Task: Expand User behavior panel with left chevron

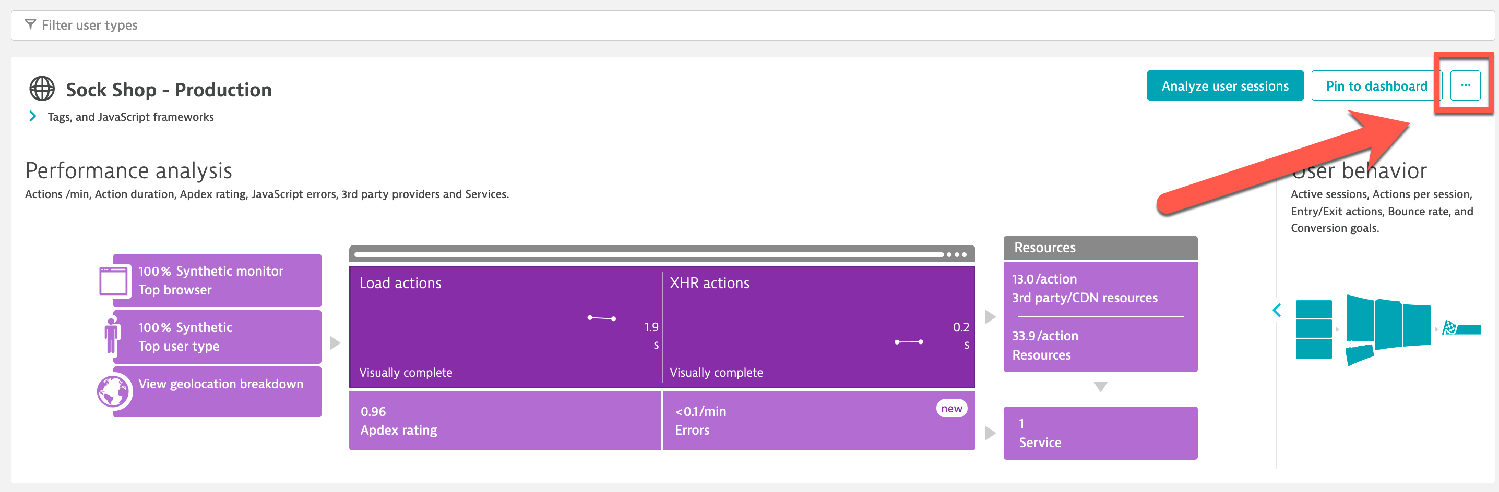Action: click(x=1277, y=310)
